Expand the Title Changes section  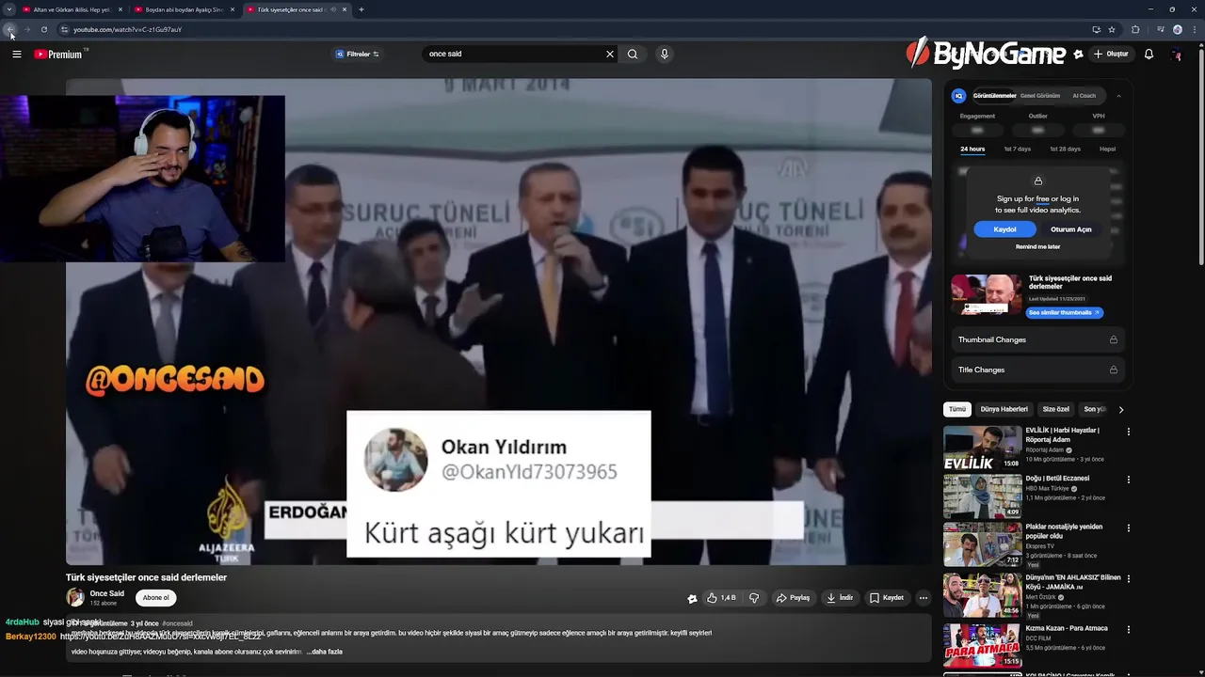point(1037,370)
